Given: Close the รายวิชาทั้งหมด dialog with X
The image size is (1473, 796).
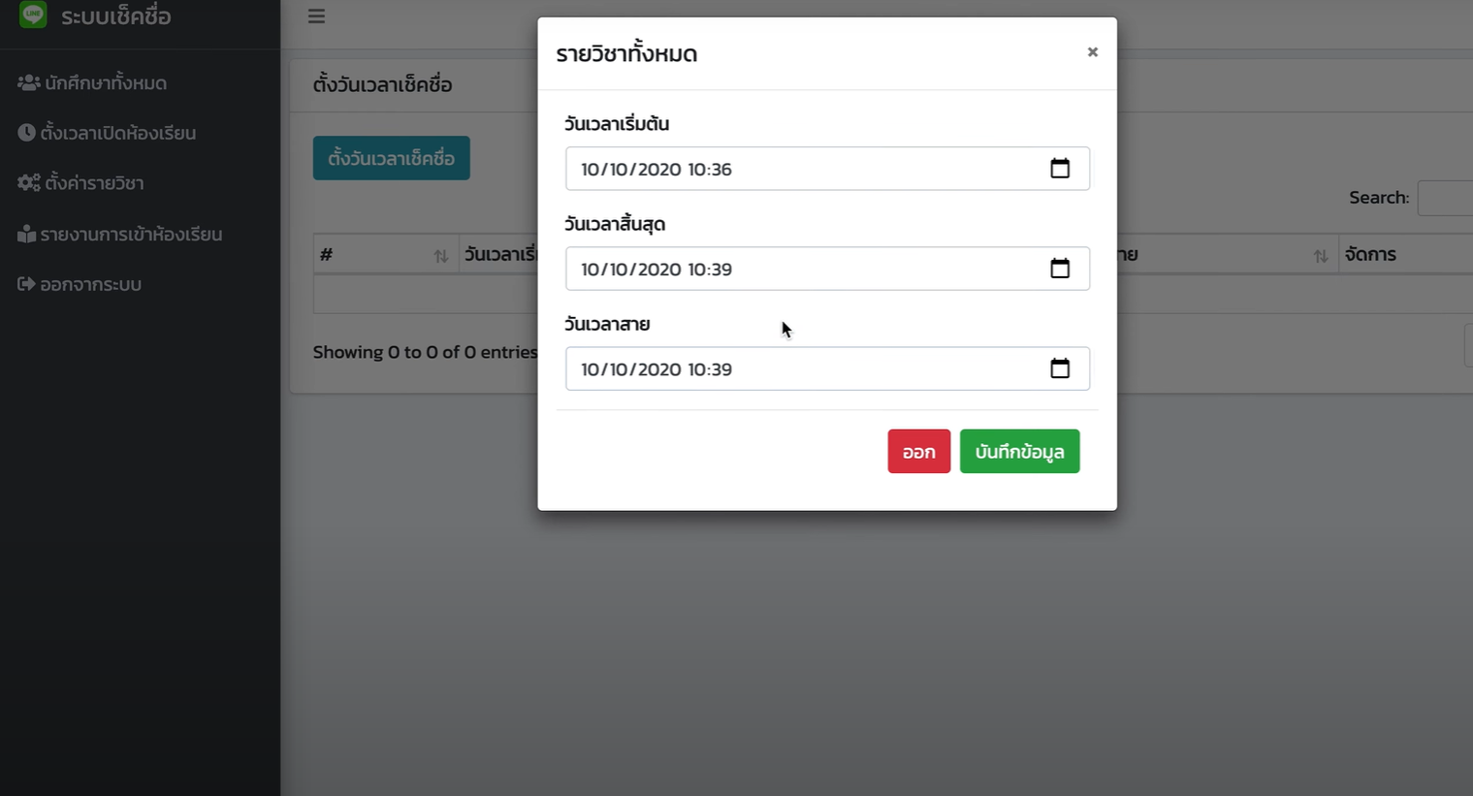Looking at the screenshot, I should click(x=1092, y=52).
